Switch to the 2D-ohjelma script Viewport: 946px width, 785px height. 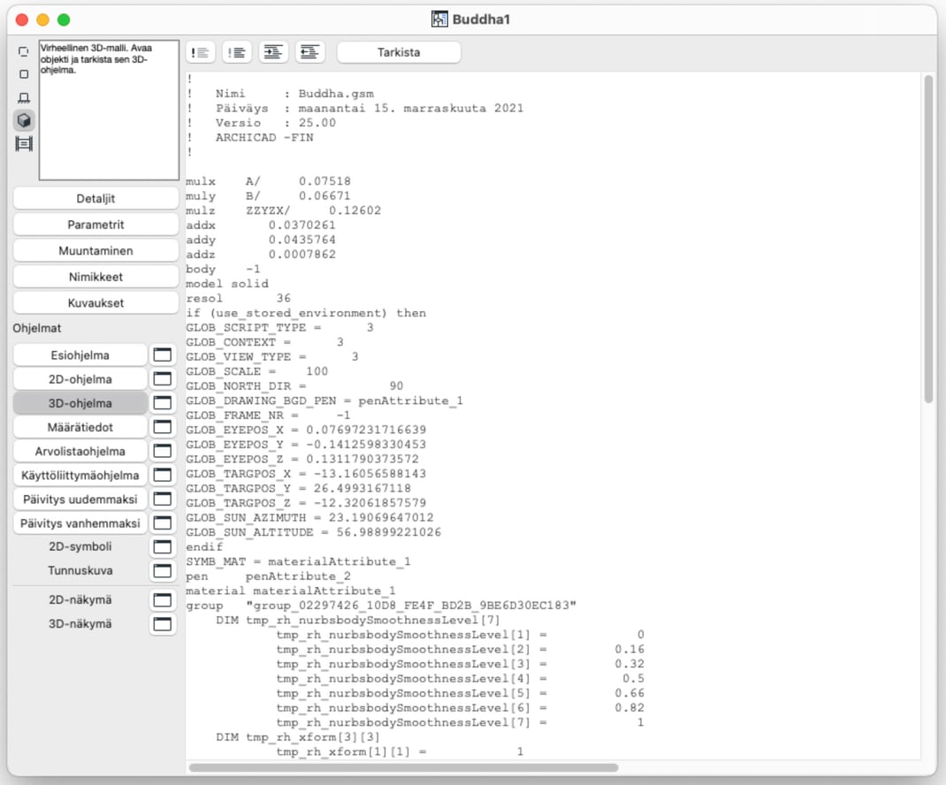(x=80, y=379)
